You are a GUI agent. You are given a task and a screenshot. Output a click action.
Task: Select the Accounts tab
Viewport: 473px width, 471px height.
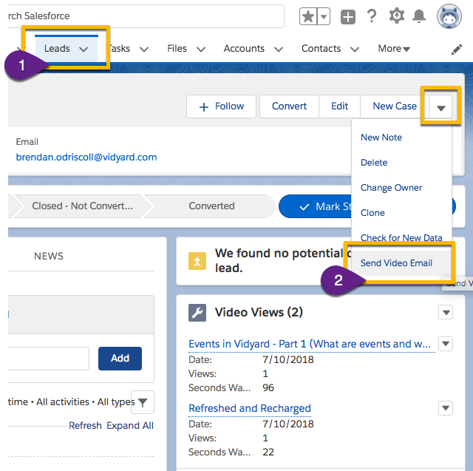coord(244,48)
